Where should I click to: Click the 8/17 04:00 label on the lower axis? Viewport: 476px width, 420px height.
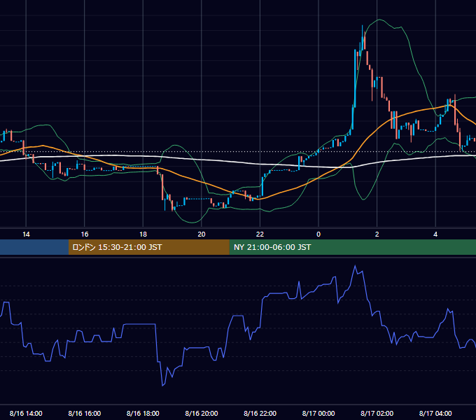435,413
